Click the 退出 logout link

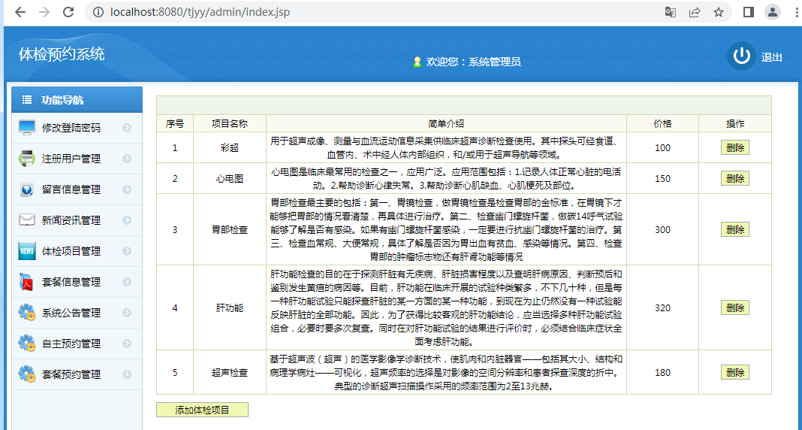771,57
